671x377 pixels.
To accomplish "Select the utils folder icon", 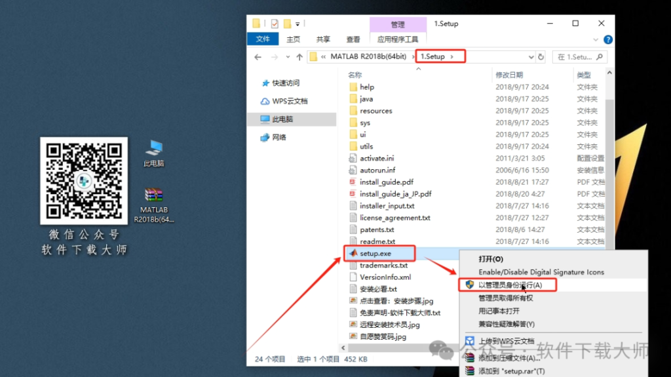I will (353, 146).
